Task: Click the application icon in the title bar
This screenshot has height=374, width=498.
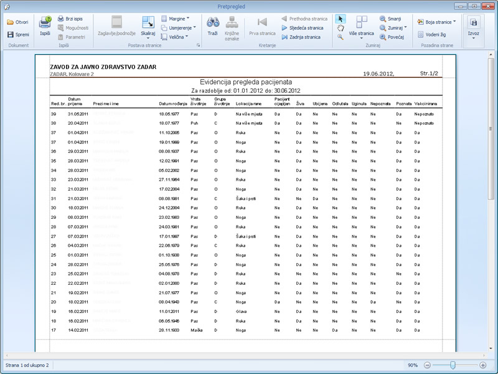Action: (x=7, y=7)
